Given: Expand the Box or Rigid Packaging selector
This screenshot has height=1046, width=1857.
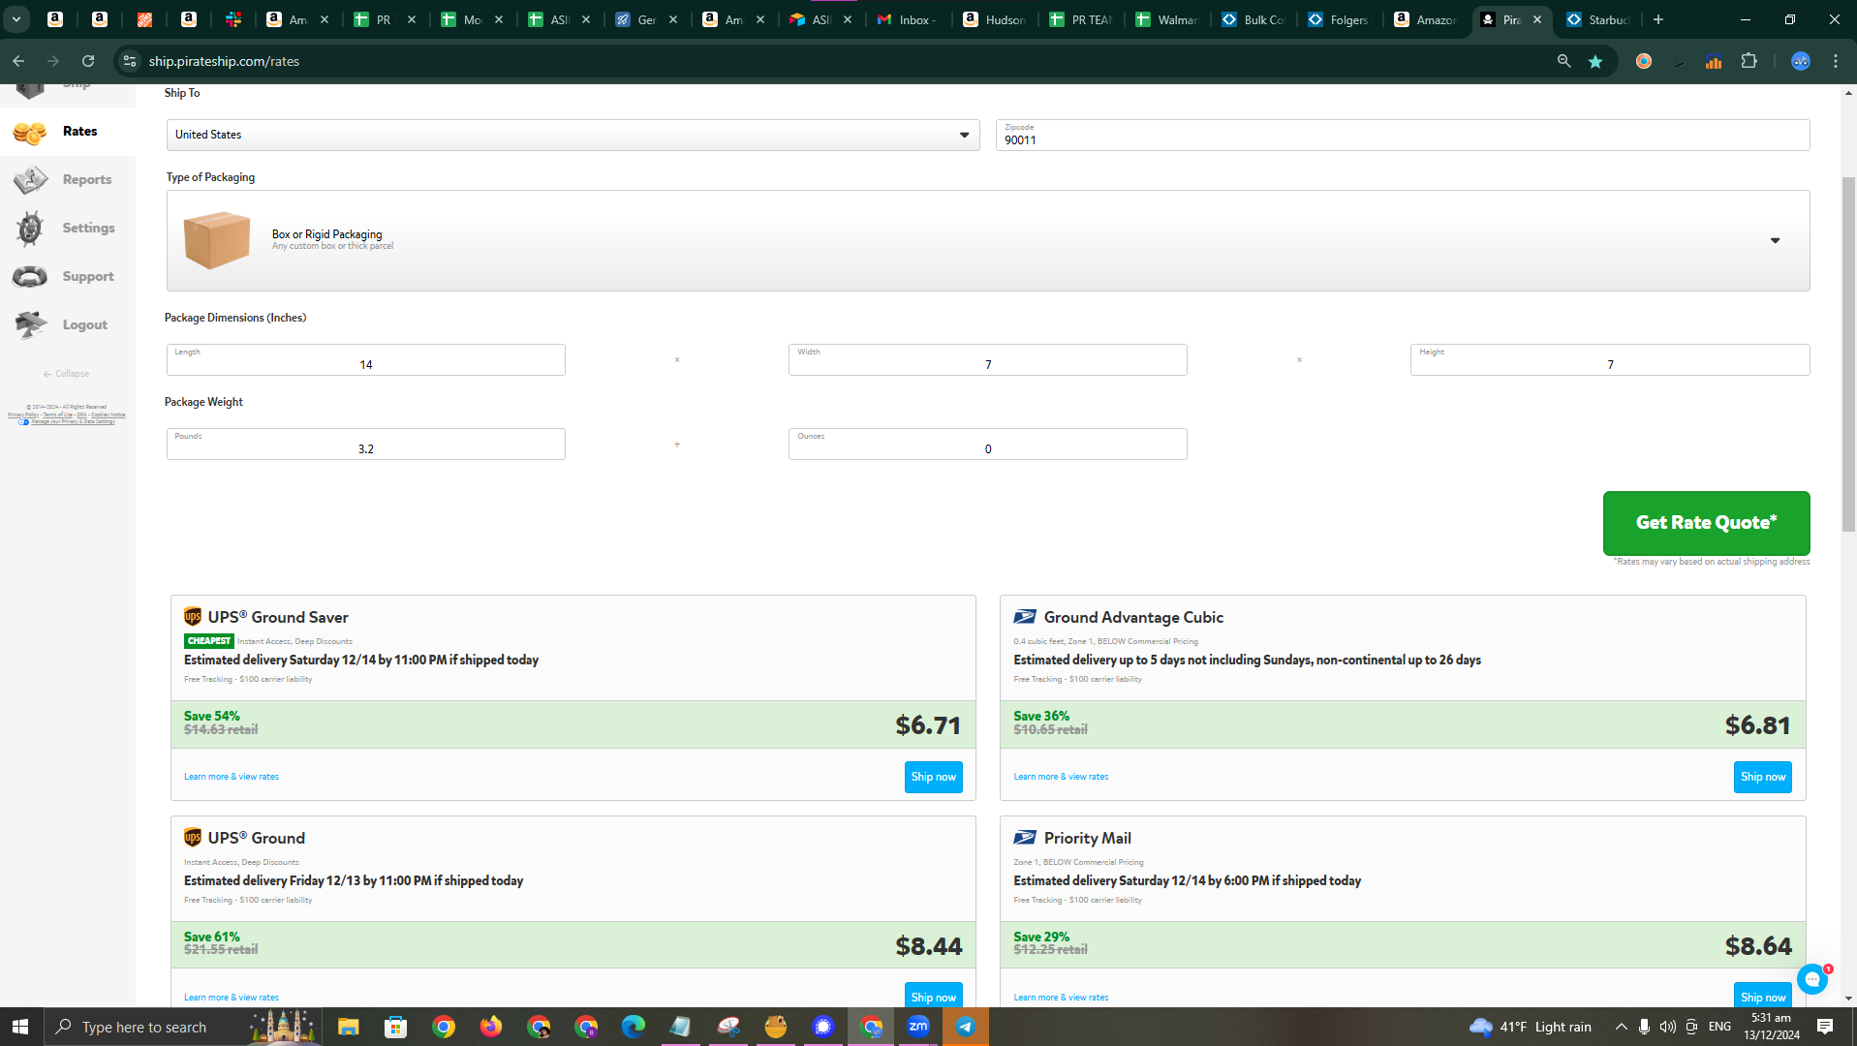Looking at the screenshot, I should (988, 240).
